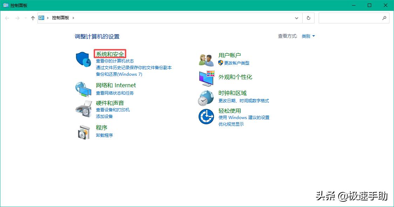Open 程序 via the disc icon

point(83,132)
